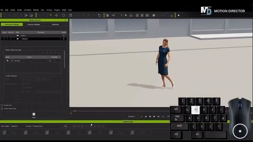Click the light sun toolbar icon
This screenshot has width=253, height=142.
[x=126, y=15]
